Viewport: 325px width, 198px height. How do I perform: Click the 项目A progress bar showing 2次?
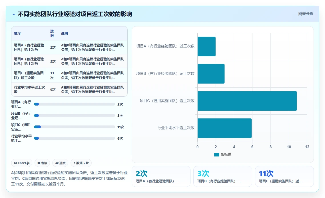(x=75, y=104)
